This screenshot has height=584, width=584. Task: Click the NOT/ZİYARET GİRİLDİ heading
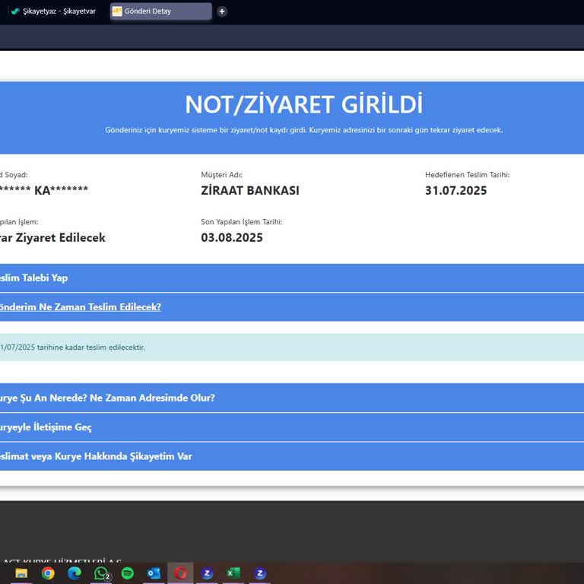point(304,104)
